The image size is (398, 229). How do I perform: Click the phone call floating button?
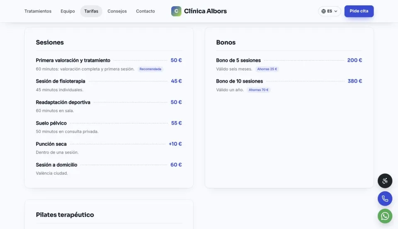pos(385,199)
